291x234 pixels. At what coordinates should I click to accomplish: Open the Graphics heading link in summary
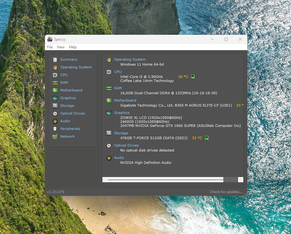[122, 113]
